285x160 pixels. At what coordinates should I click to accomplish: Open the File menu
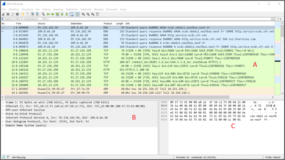click(4, 9)
